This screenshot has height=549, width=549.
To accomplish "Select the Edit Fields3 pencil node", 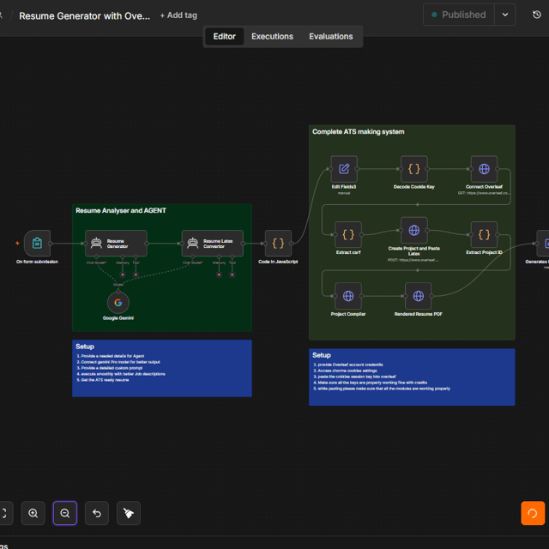I will (344, 169).
